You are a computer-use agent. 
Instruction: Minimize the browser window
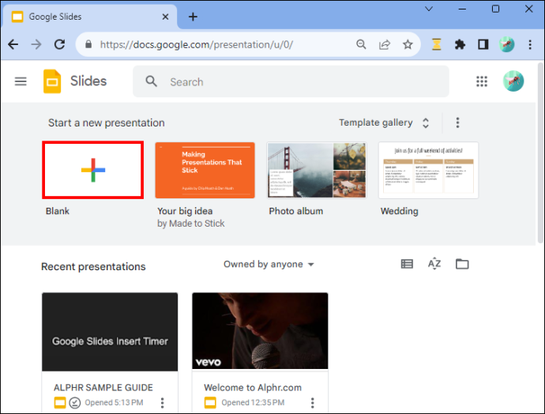pyautogui.click(x=462, y=9)
